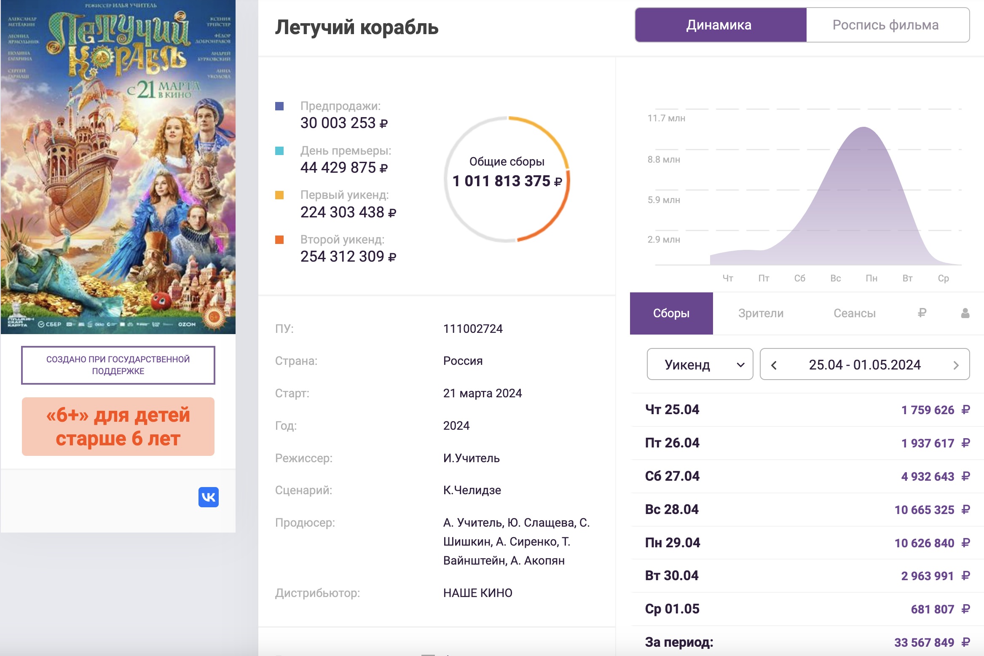
Task: Open the Сборы tab
Action: (x=671, y=313)
